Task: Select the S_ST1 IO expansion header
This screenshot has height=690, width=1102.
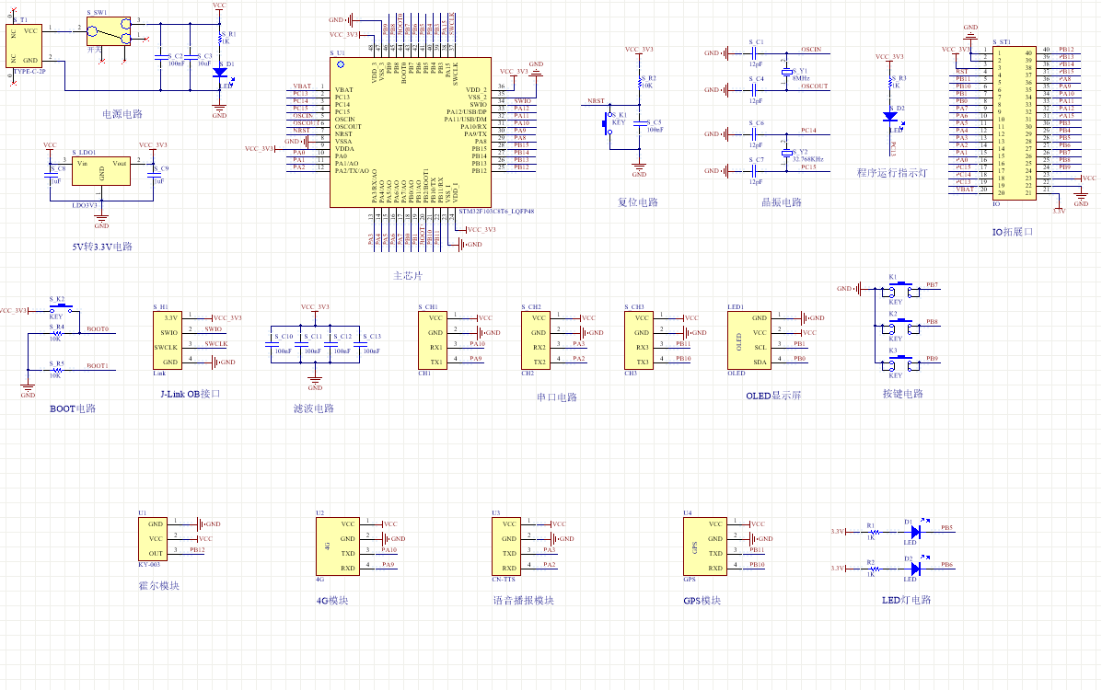Action: point(1015,123)
